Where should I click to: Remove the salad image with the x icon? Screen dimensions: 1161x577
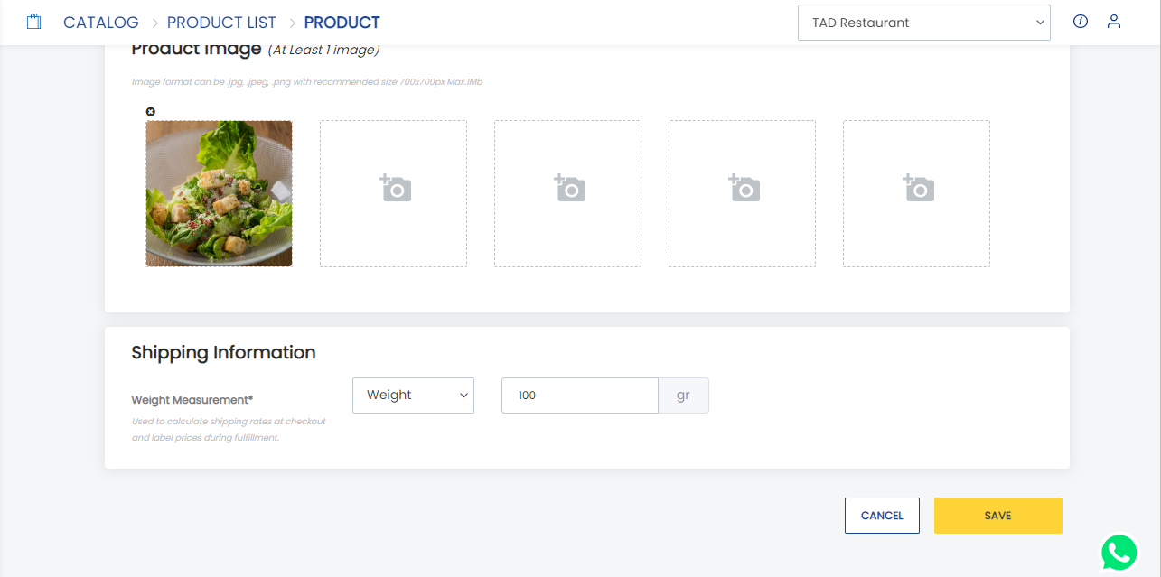(x=151, y=112)
